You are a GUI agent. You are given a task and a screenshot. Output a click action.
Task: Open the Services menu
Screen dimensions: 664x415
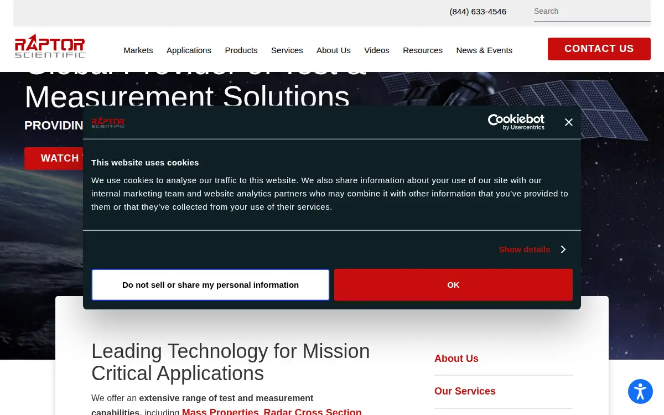pos(287,50)
